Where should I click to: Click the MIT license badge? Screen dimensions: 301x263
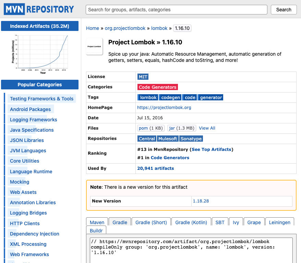point(143,77)
